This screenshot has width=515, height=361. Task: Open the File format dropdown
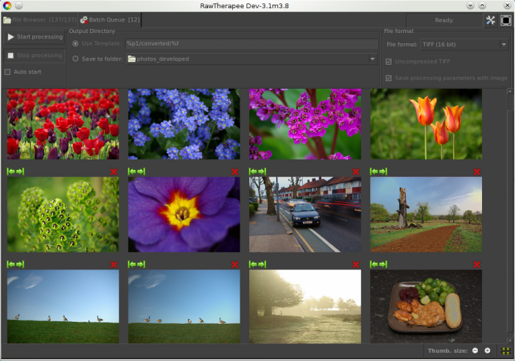463,45
